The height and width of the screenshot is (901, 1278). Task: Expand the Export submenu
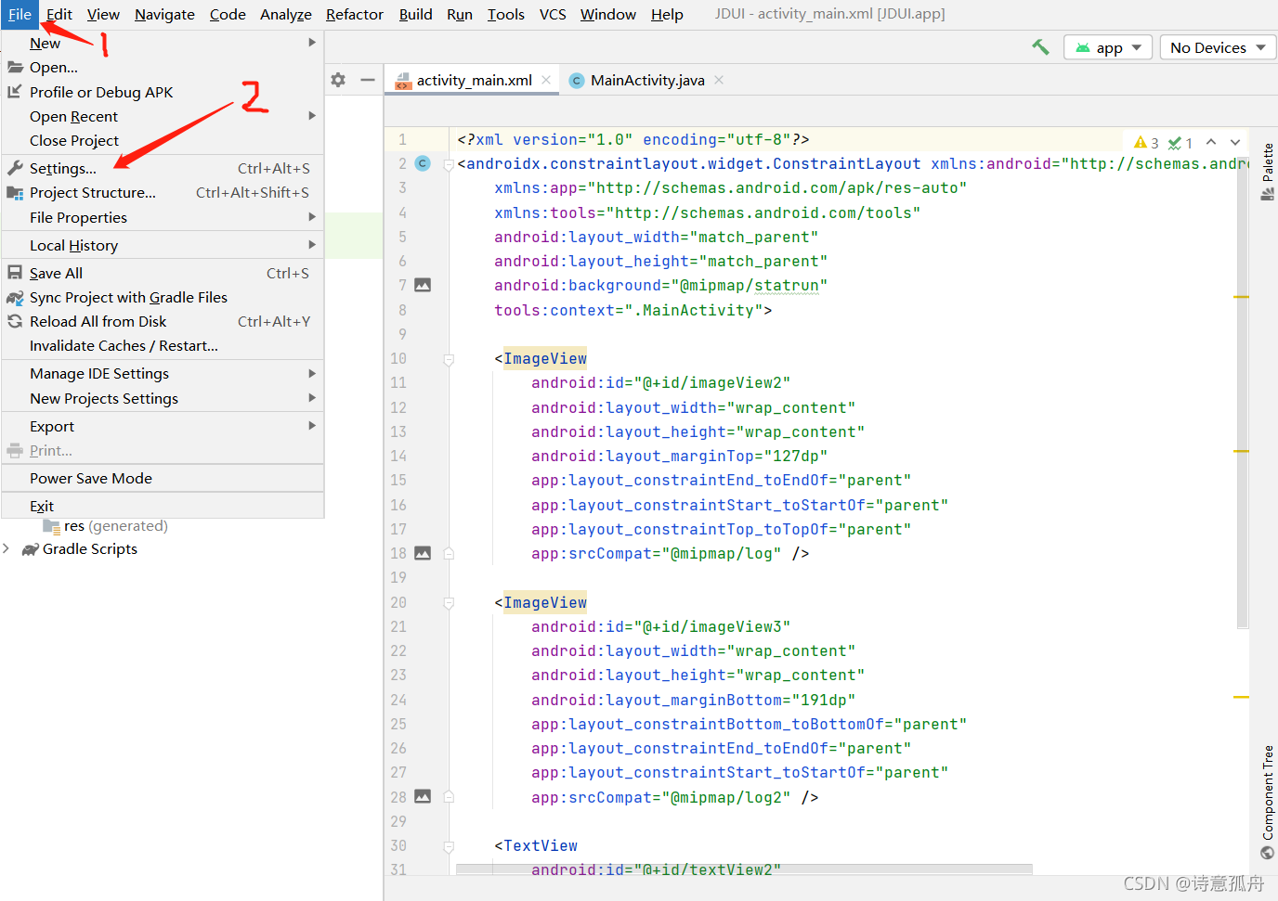point(163,426)
